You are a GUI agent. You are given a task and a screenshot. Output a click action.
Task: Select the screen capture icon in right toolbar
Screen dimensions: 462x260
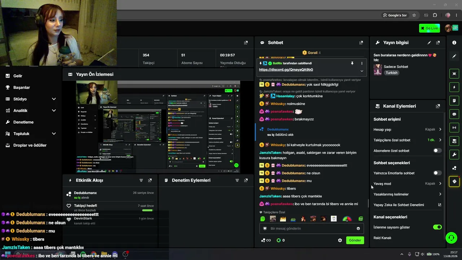pyautogui.click(x=454, y=74)
